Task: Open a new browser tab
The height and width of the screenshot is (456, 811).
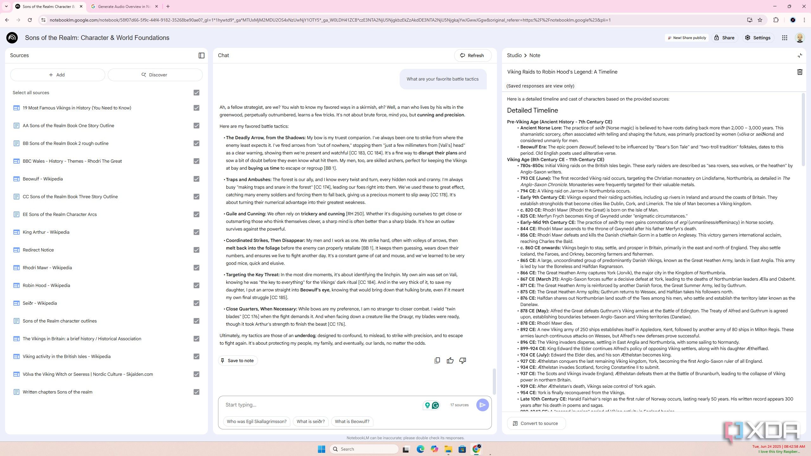Action: 168,6
